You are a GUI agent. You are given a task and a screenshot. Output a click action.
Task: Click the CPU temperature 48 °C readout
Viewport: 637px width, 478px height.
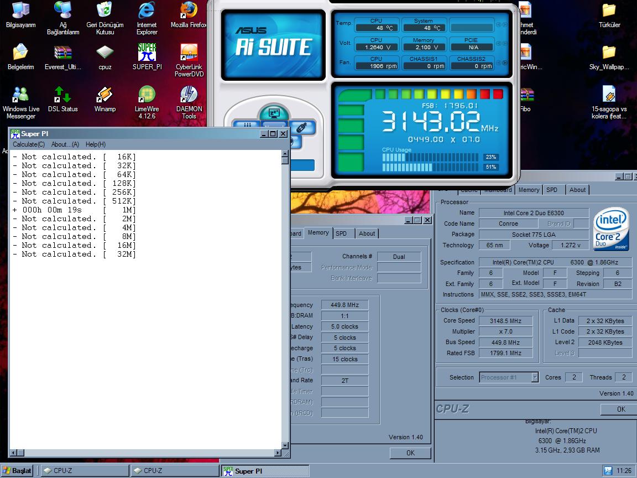[377, 28]
